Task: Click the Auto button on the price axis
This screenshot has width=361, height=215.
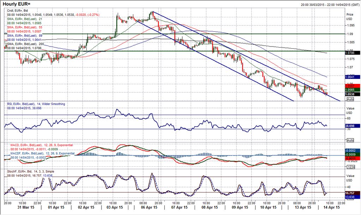Action: 350,99
